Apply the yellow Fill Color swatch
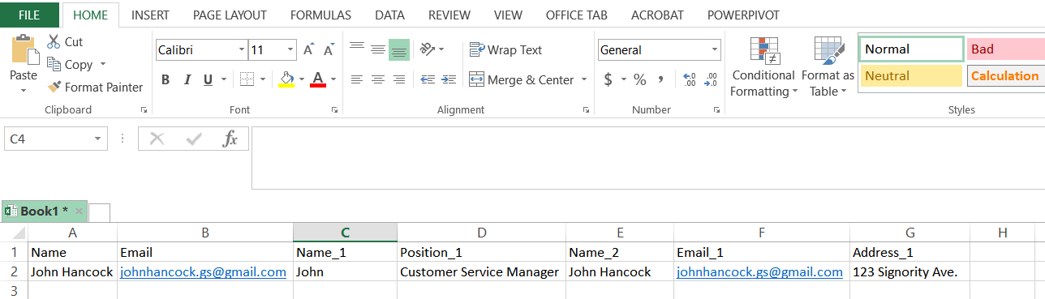1045x299 pixels. click(x=286, y=79)
